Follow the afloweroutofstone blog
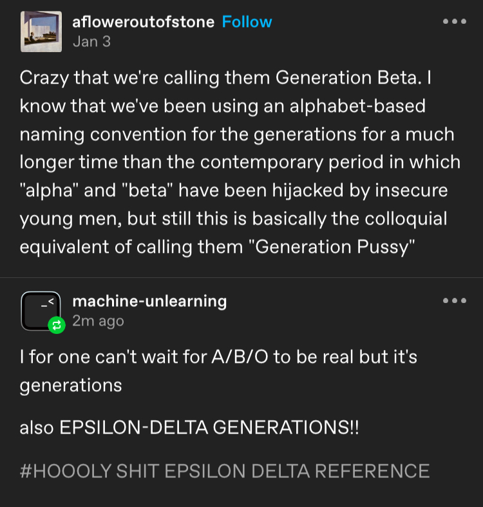483x507 pixels. pos(247,22)
